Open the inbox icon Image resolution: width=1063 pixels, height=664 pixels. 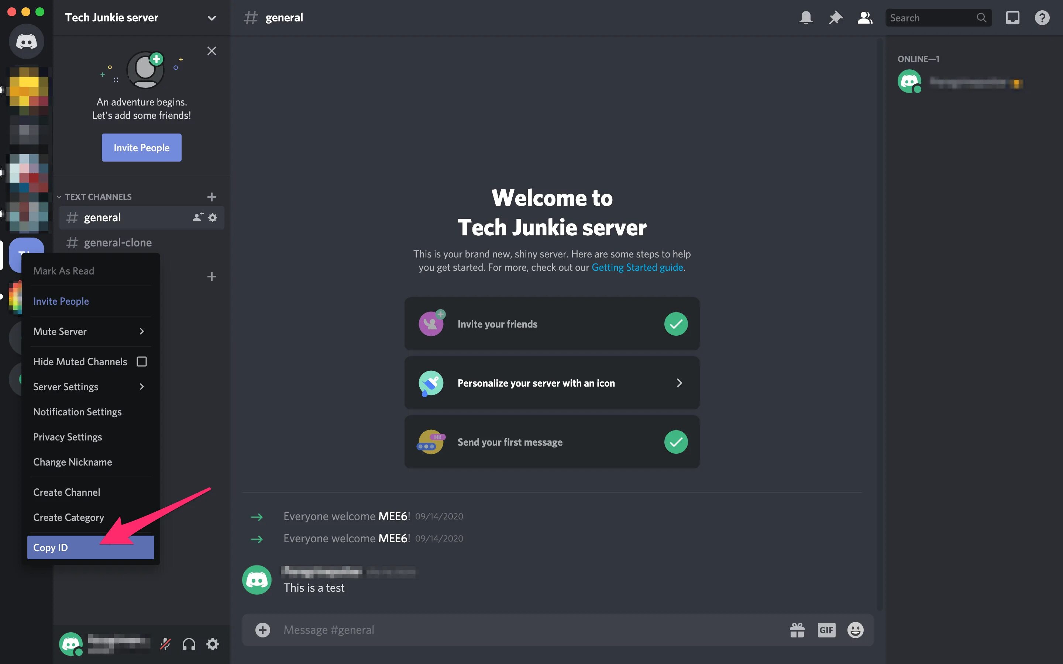pos(1012,18)
